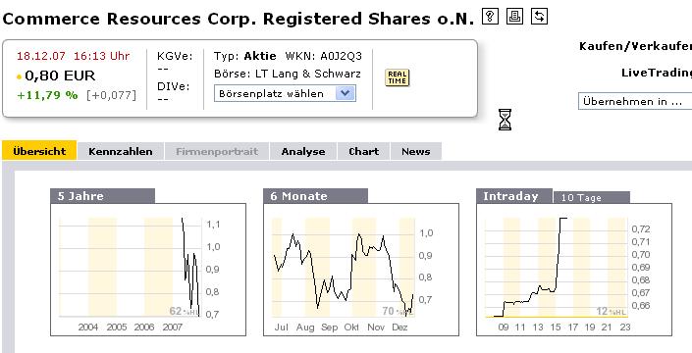This screenshot has width=692, height=353.
Task: Select the News tab
Action: tap(416, 152)
